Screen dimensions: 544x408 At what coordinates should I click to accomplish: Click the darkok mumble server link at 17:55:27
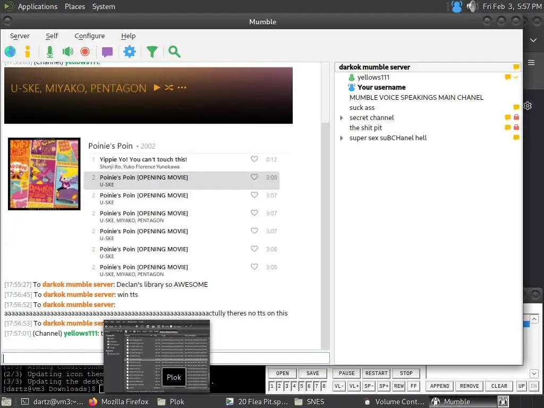78,285
